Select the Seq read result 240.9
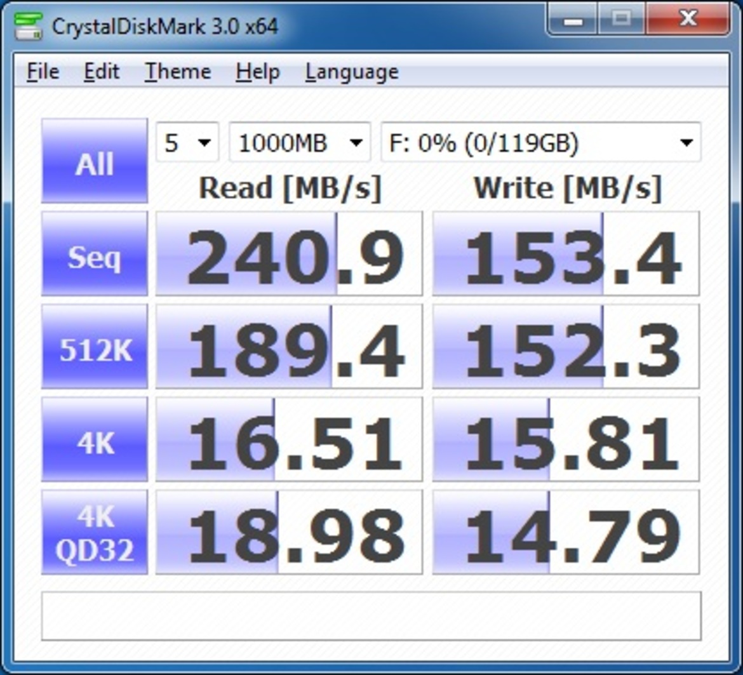The image size is (743, 675). 289,254
